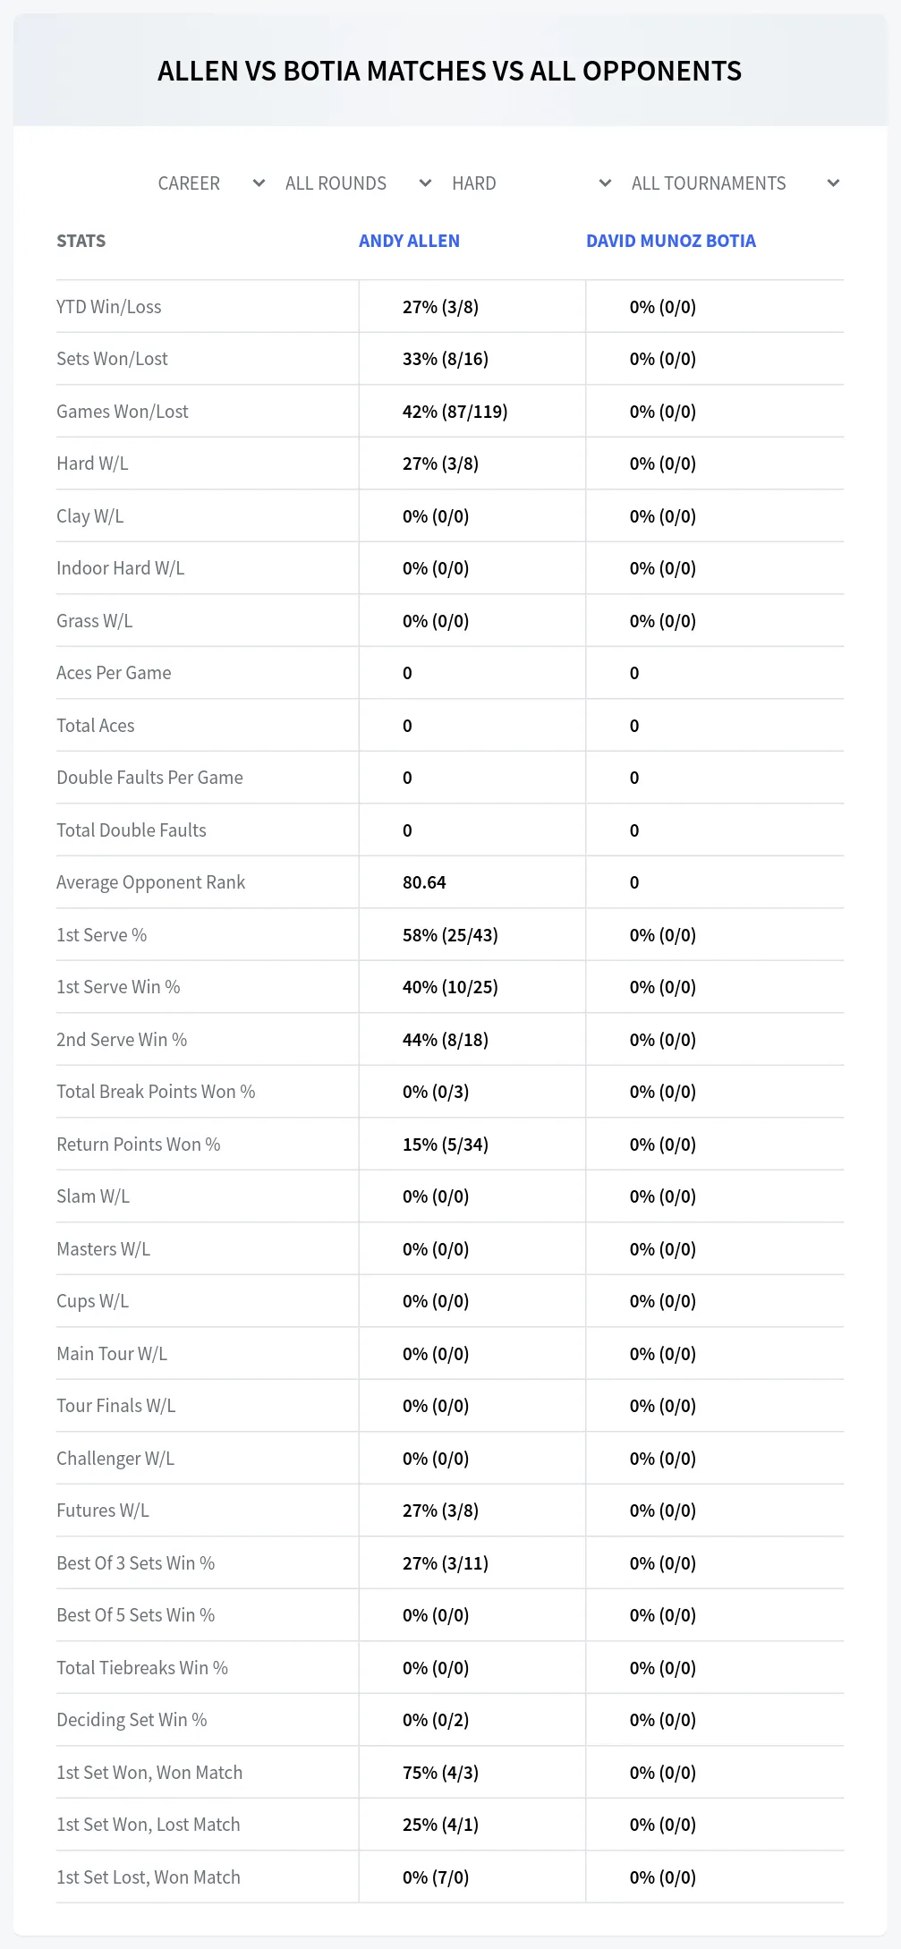This screenshot has width=901, height=1949.
Task: Click the chevron next to HARD
Action: tap(605, 183)
